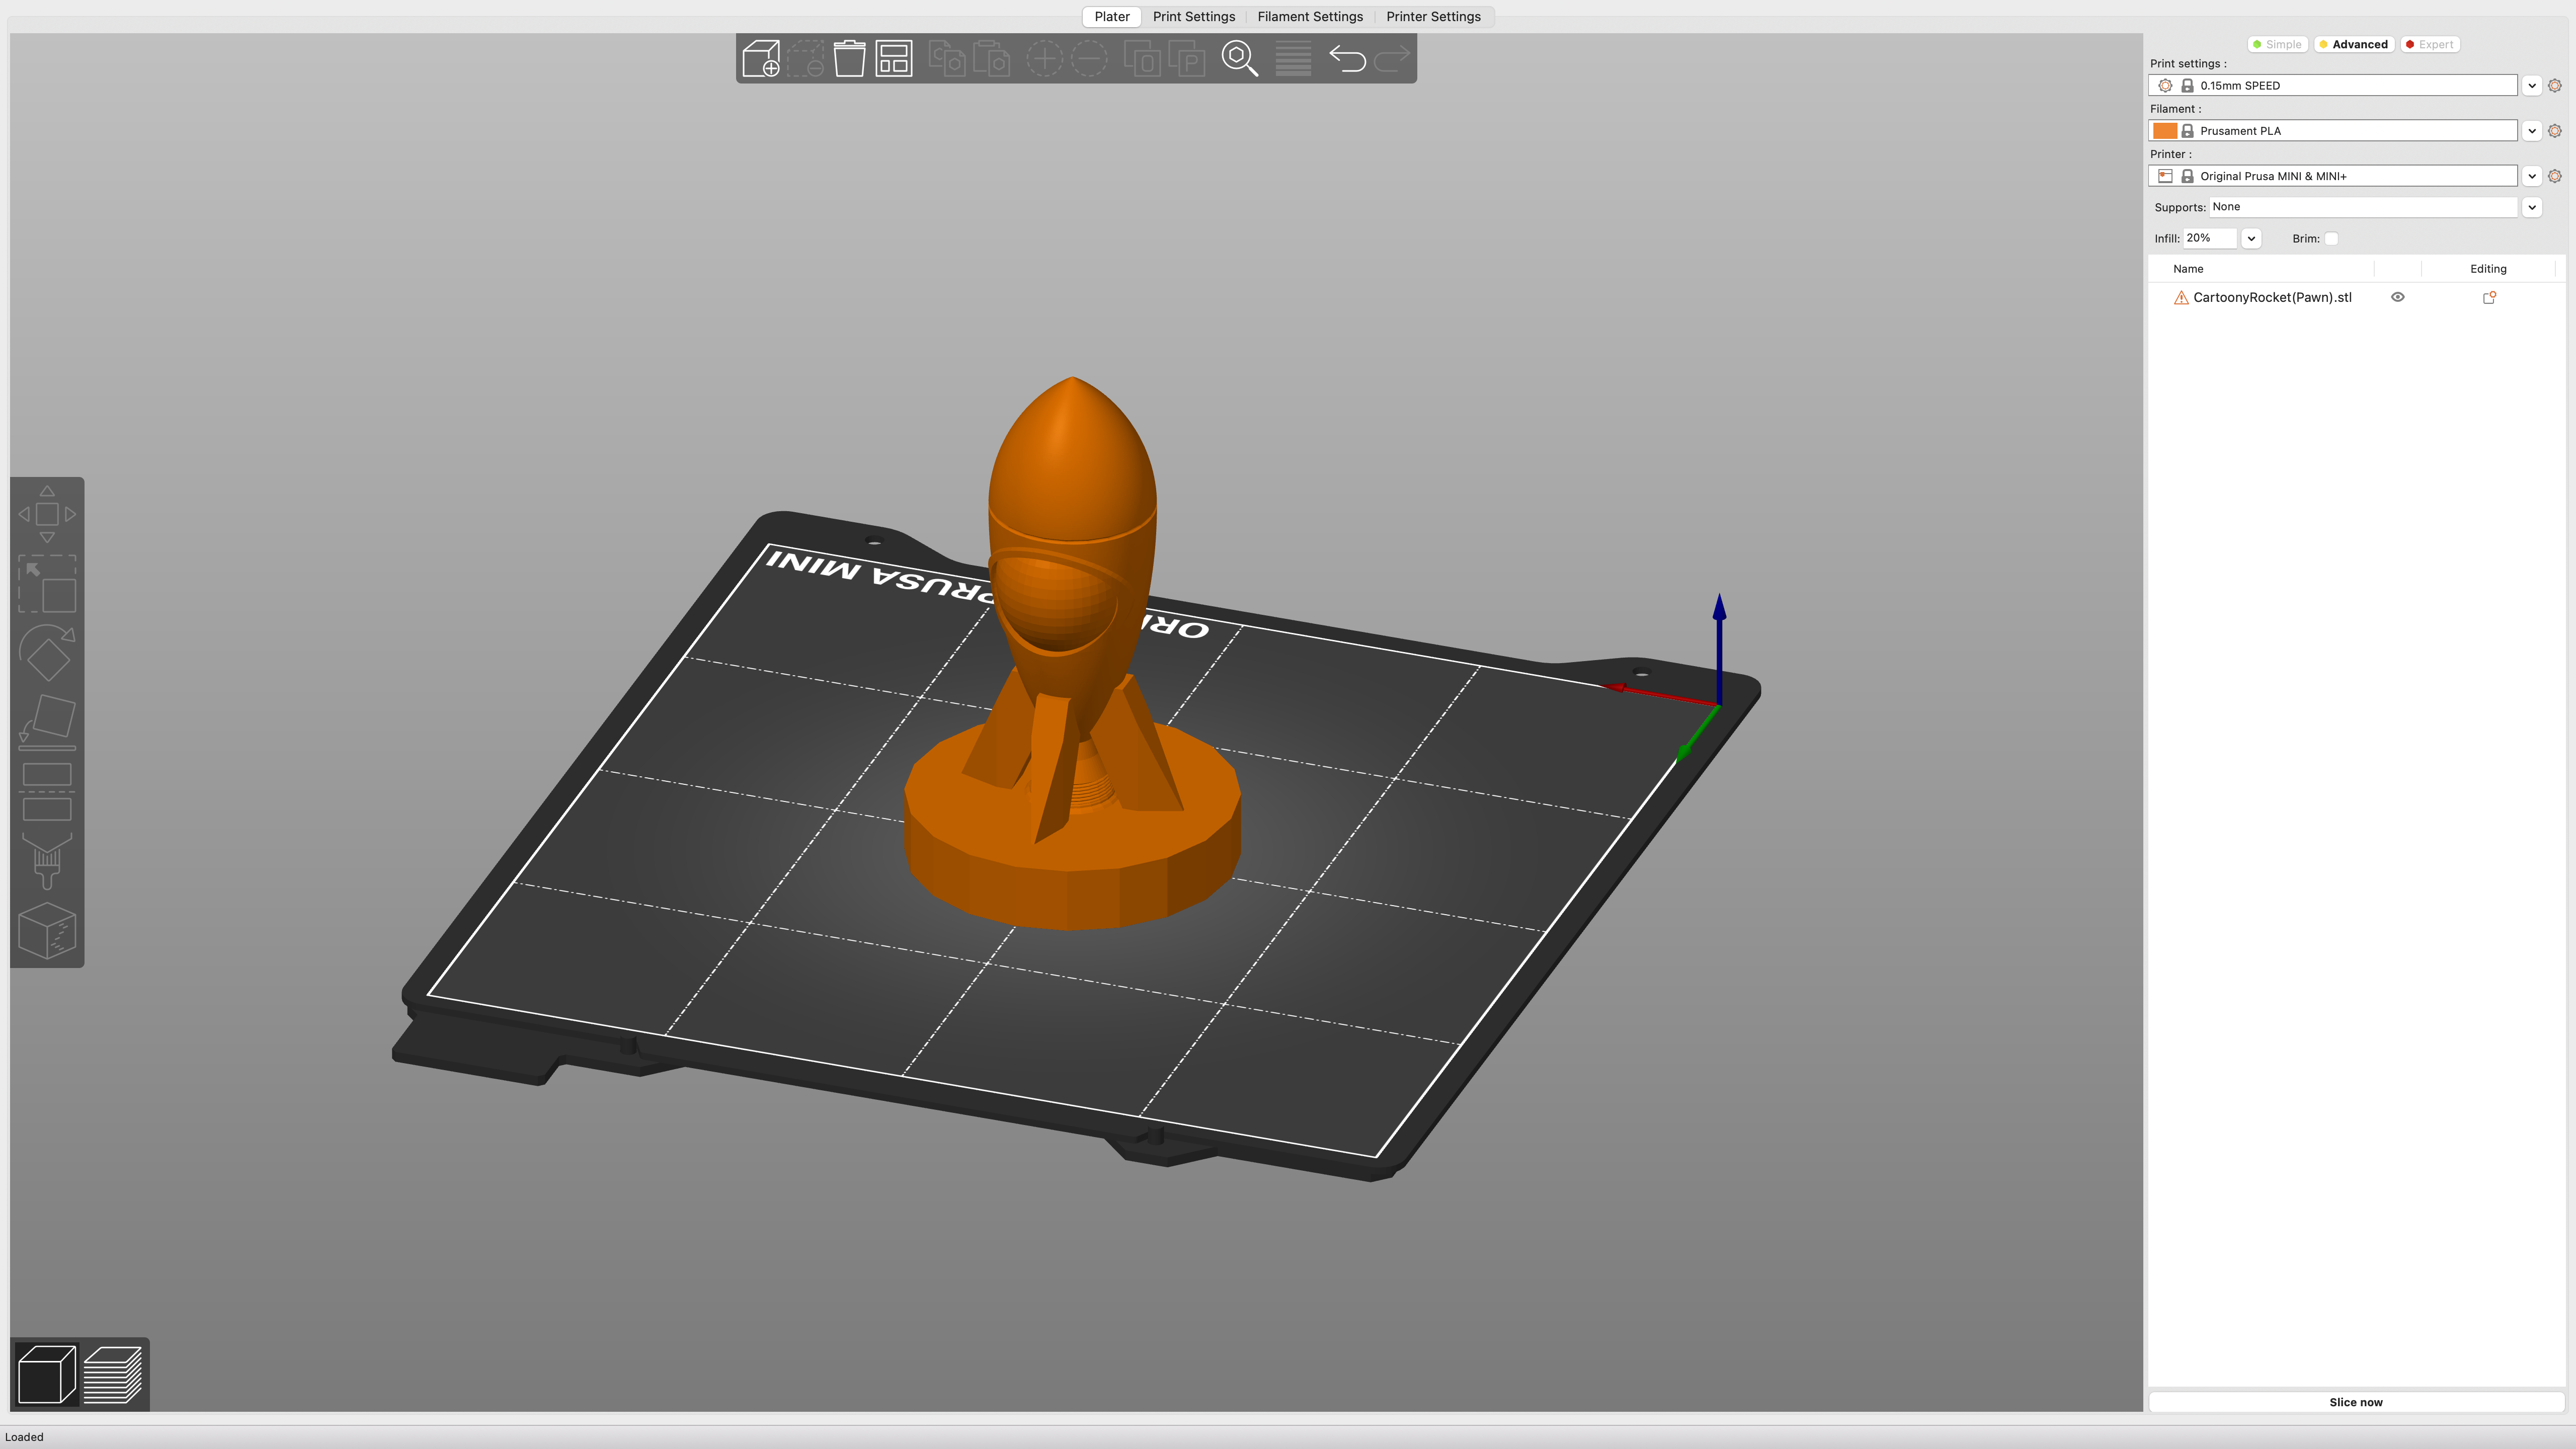Click the Copy icon in toolbar
The width and height of the screenshot is (2576, 1449).
click(x=947, y=58)
